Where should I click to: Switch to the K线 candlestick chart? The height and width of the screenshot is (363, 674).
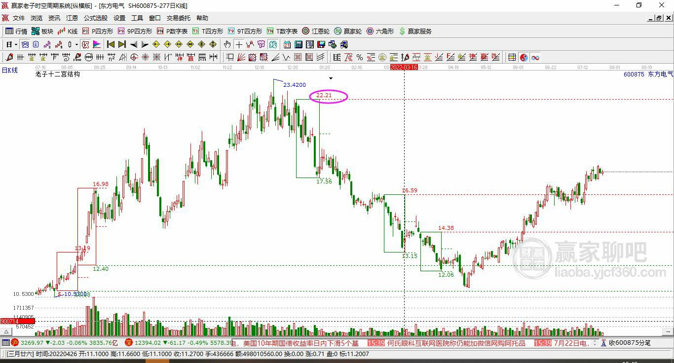(68, 31)
